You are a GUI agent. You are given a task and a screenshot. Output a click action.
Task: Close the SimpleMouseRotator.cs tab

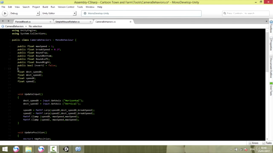[90, 22]
